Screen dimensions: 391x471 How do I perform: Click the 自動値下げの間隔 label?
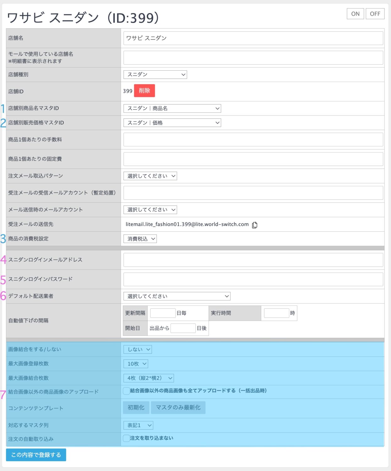point(28,321)
